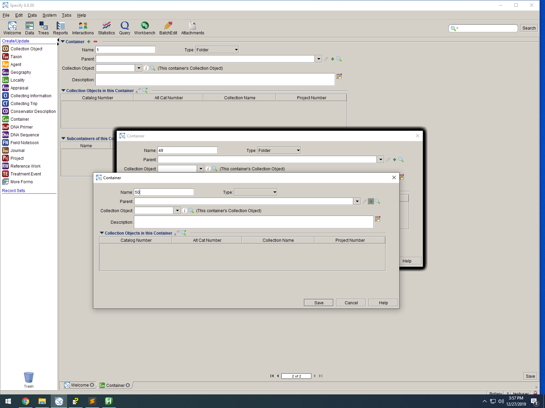Open the Trash bin
The width and height of the screenshot is (545, 408).
(x=29, y=377)
